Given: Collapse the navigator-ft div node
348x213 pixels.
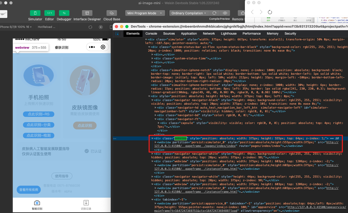Looking at the screenshot, I should 156,119.
